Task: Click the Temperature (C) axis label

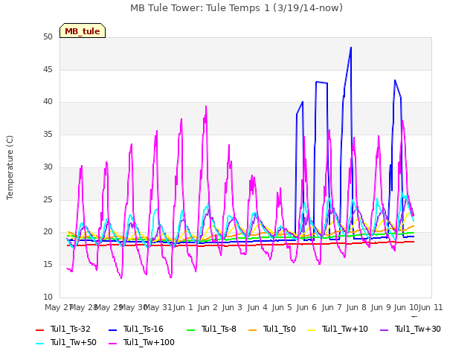Action: pyautogui.click(x=10, y=167)
